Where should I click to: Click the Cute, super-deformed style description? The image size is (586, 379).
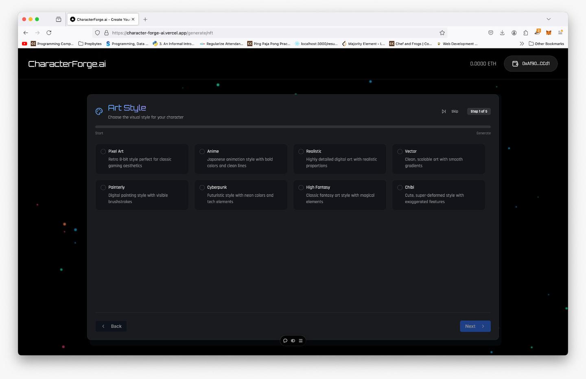pos(434,198)
